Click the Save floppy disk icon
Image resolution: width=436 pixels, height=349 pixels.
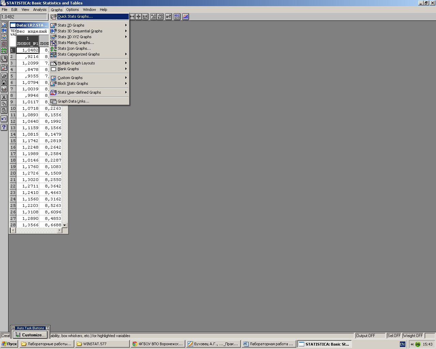click(4, 82)
